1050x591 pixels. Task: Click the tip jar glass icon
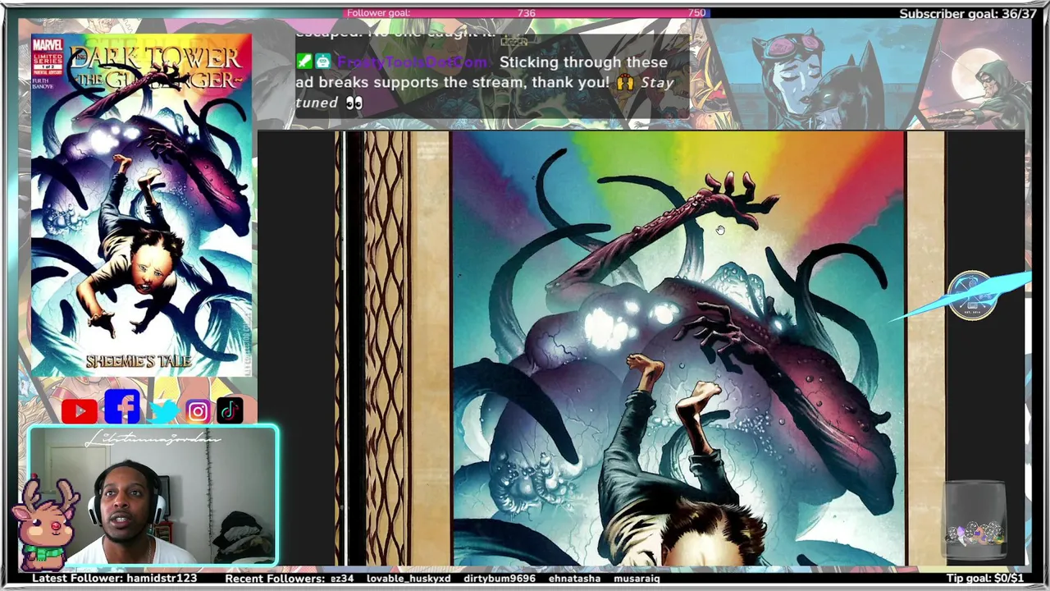(x=975, y=520)
